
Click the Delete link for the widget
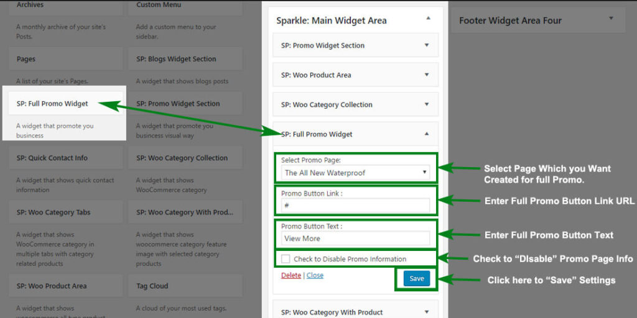point(291,275)
